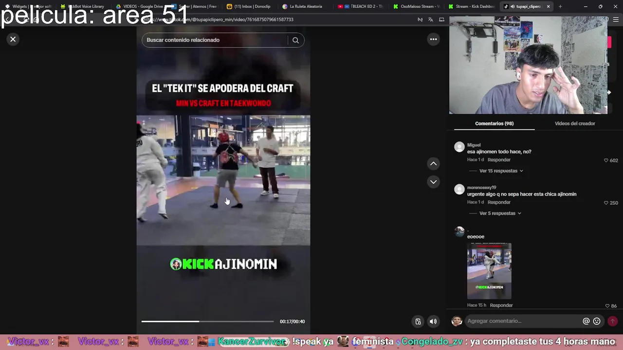Click the red post comment arrow button
This screenshot has width=623, height=350.
coord(612,321)
